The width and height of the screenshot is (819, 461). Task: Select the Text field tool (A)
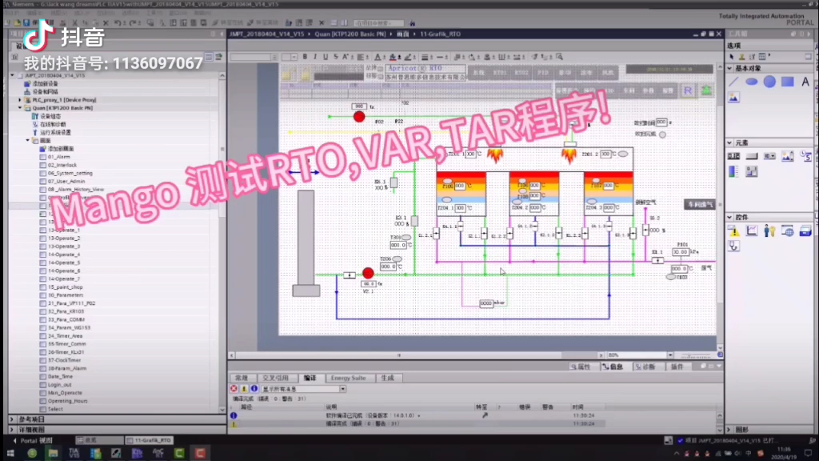coord(805,81)
